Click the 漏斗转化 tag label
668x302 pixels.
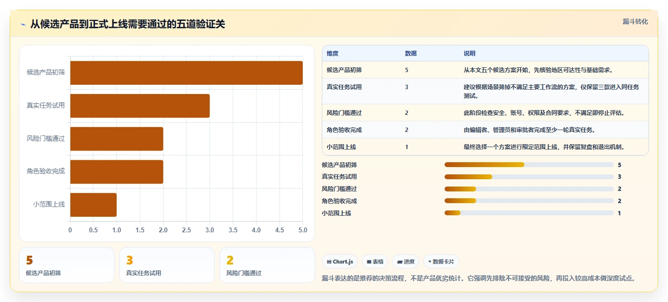click(x=635, y=21)
